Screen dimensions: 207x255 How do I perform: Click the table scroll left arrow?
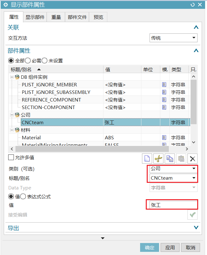coord(12,149)
